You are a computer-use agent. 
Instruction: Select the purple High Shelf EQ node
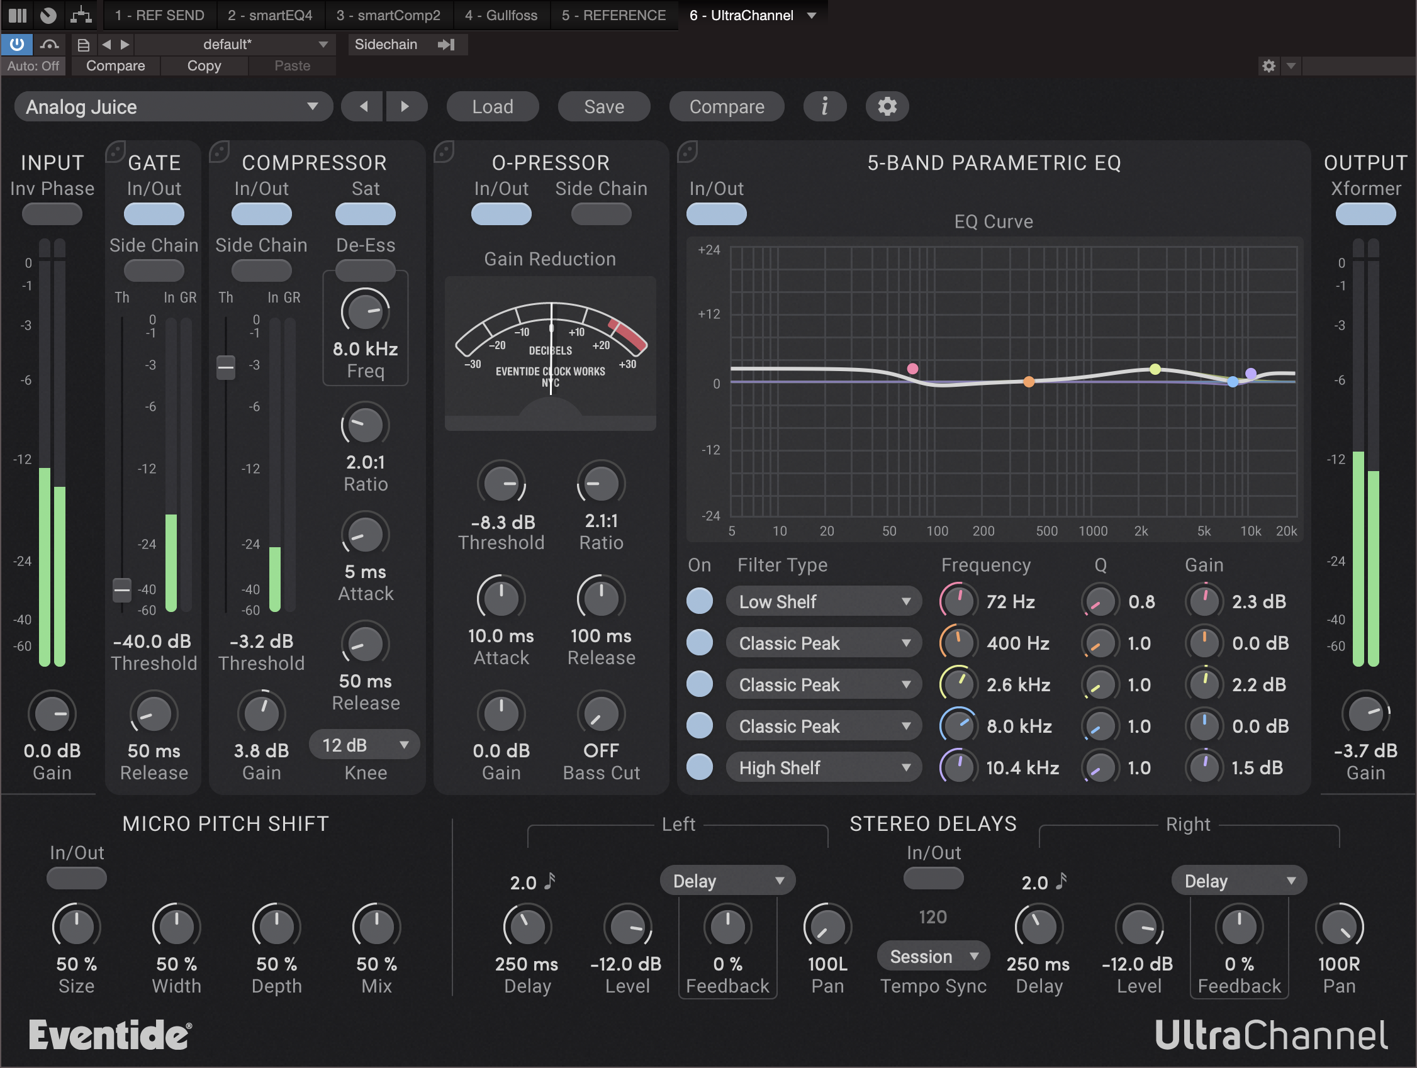[x=1250, y=372]
